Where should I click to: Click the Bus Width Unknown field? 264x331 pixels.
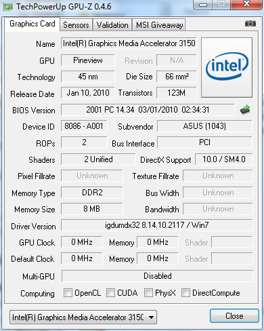click(218, 193)
